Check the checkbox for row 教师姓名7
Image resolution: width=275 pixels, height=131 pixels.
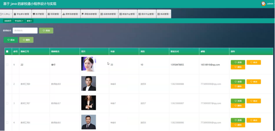7,103
